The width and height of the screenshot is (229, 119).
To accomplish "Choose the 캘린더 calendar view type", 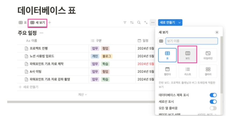I will tap(167, 71).
